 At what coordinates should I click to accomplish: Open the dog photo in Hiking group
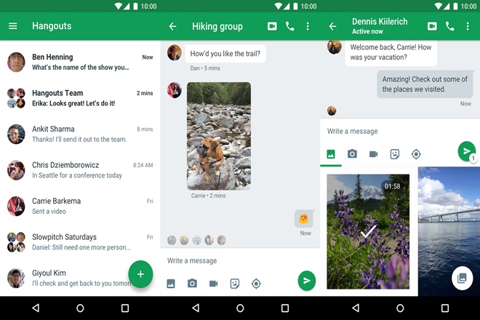[x=219, y=135]
